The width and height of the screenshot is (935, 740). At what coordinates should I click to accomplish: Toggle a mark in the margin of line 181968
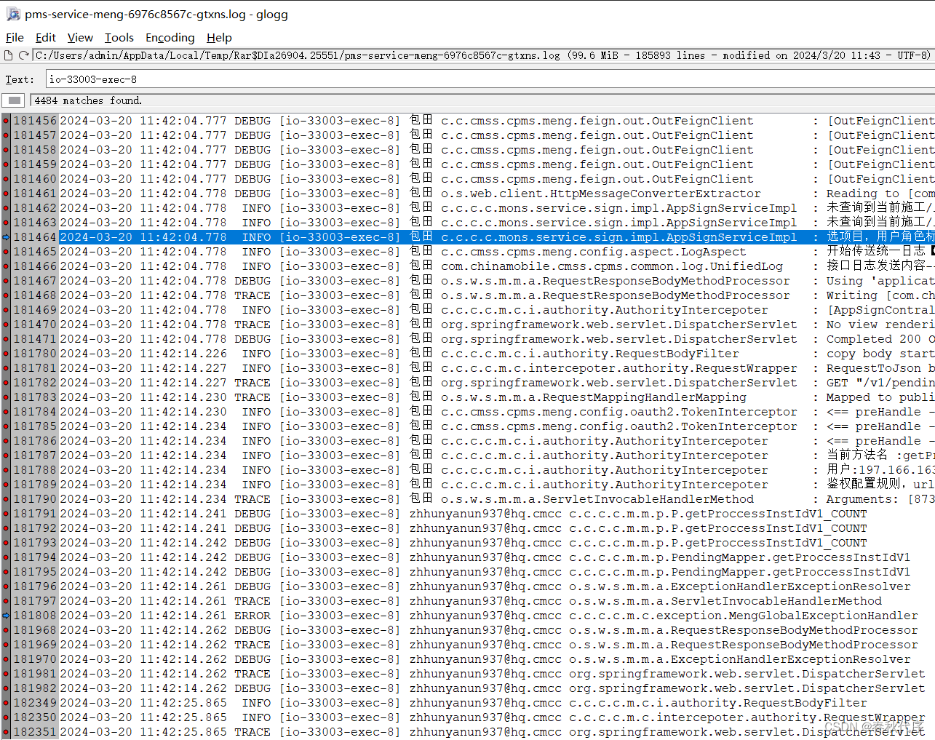coord(7,629)
